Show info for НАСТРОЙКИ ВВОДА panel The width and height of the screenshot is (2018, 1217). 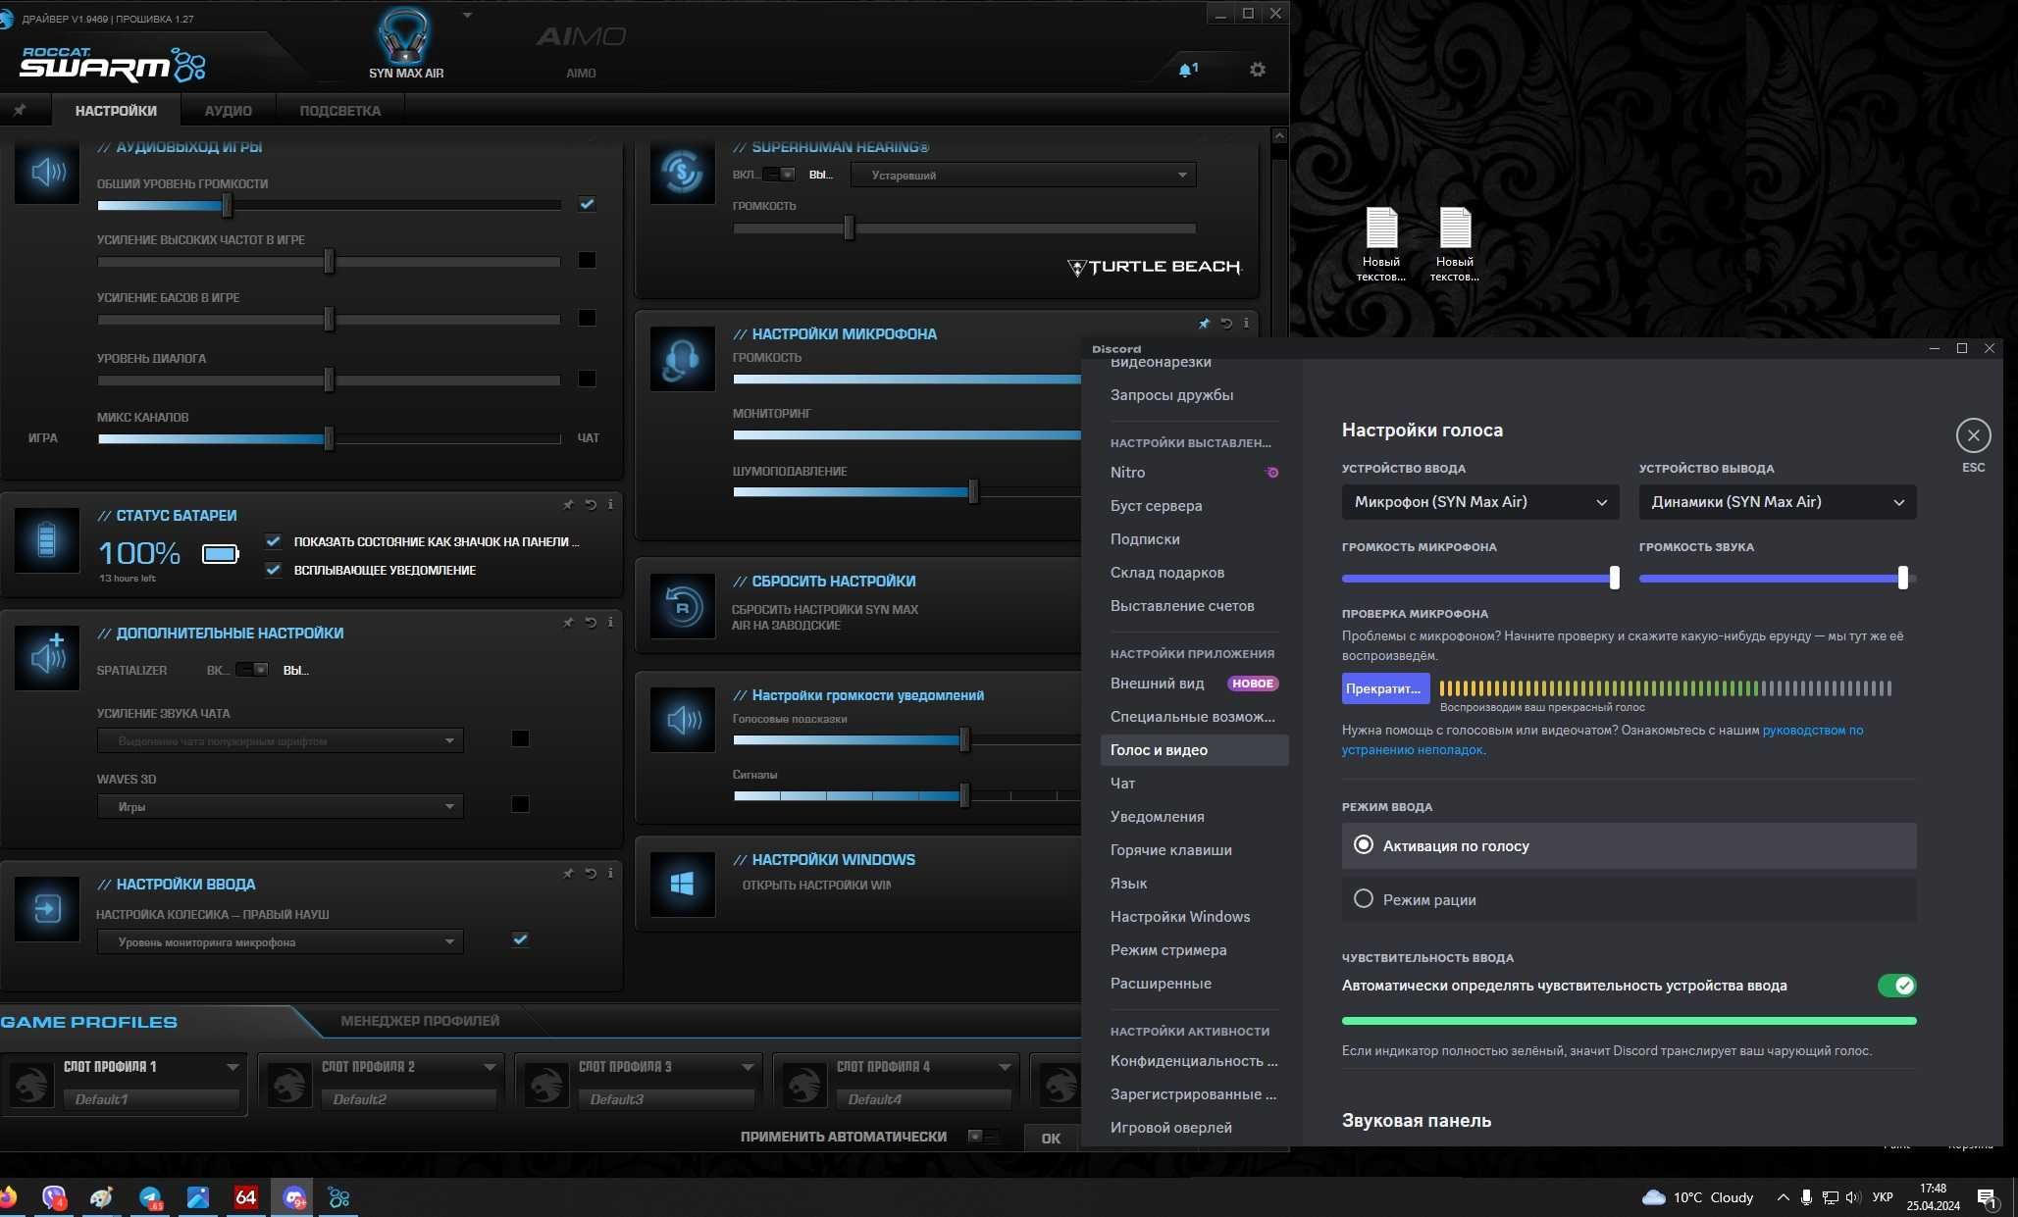click(x=610, y=873)
